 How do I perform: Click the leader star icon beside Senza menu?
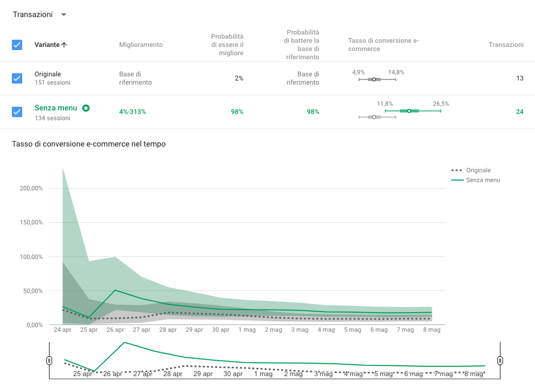coord(86,108)
